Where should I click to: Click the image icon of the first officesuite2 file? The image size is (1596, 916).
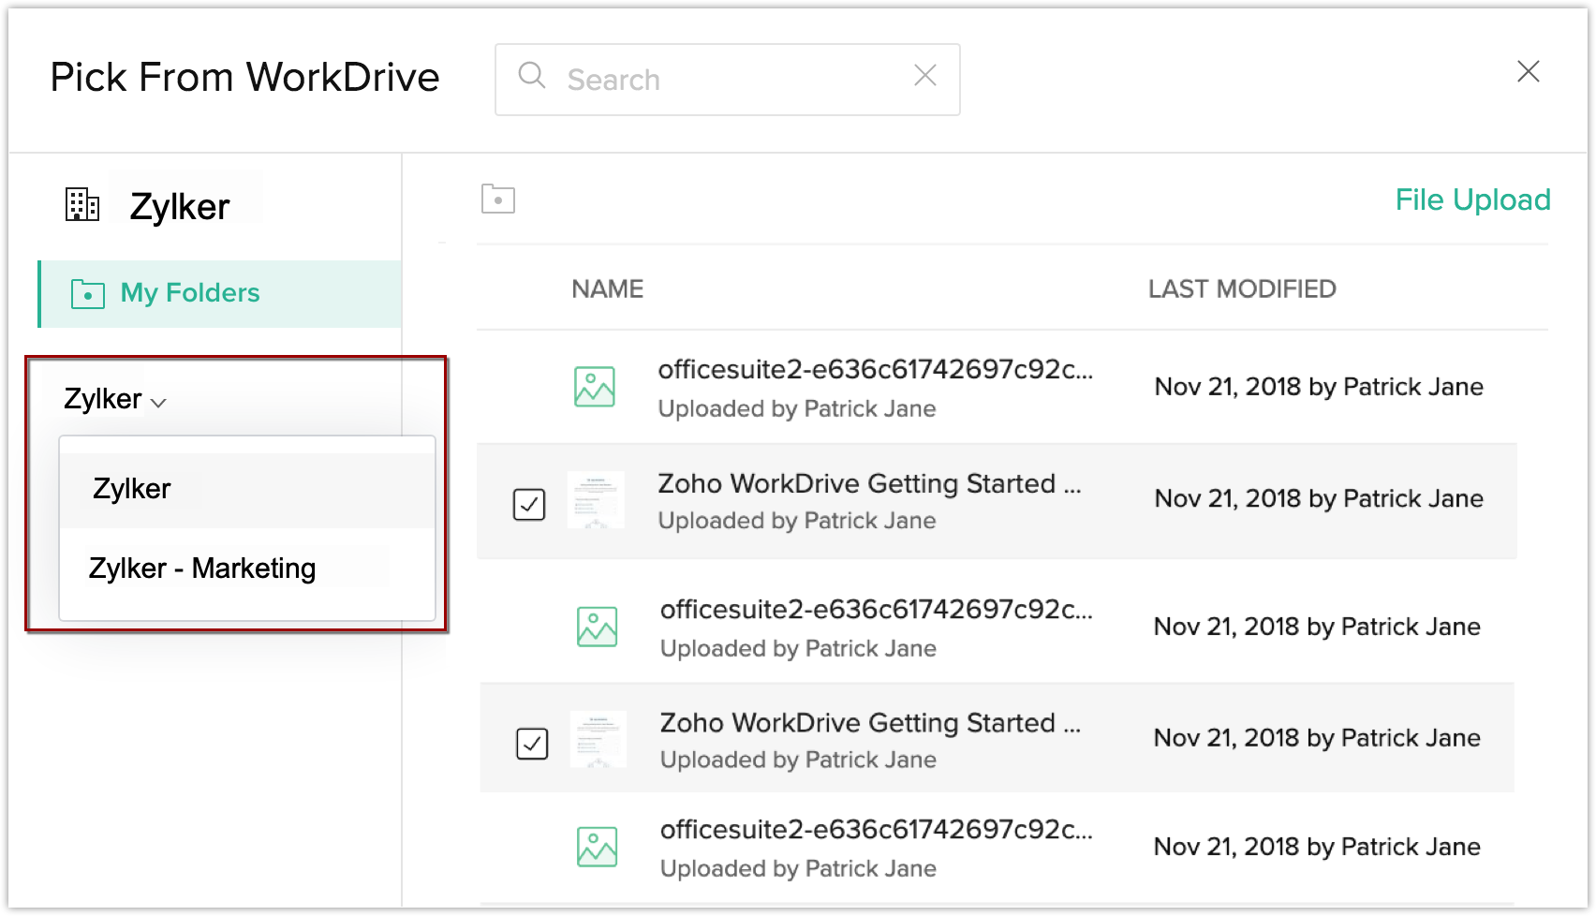tap(595, 387)
